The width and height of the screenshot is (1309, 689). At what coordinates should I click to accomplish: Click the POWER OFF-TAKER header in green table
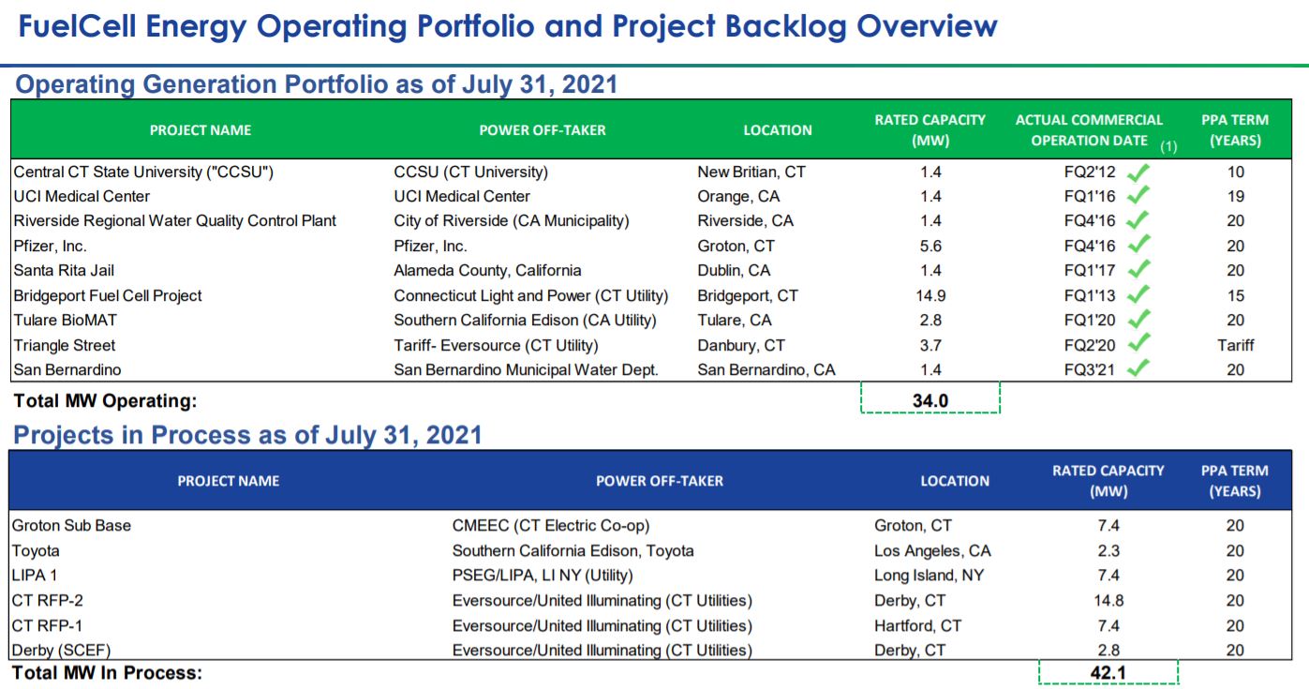click(x=543, y=130)
